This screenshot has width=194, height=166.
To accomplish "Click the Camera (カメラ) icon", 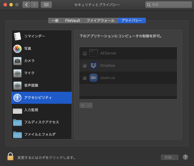I will point(17,61).
